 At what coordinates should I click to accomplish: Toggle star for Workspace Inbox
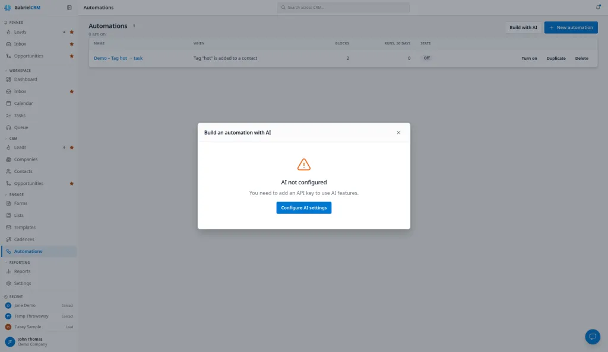[x=72, y=92]
